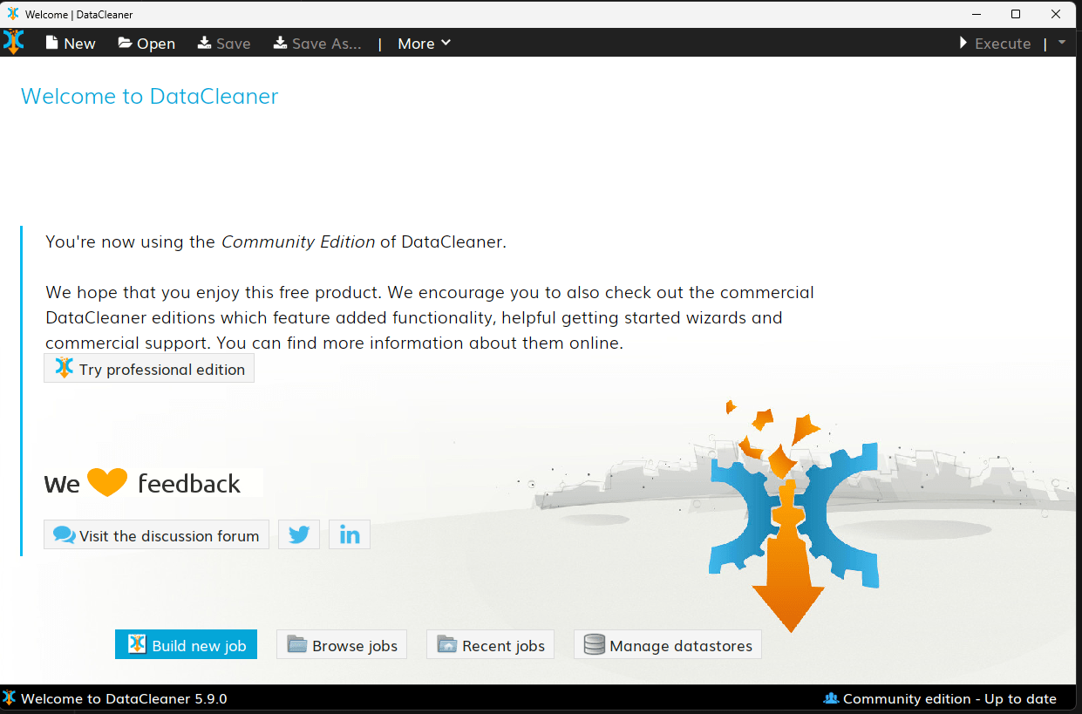Viewport: 1082px width, 714px height.
Task: Expand the More menu
Action: (x=425, y=44)
